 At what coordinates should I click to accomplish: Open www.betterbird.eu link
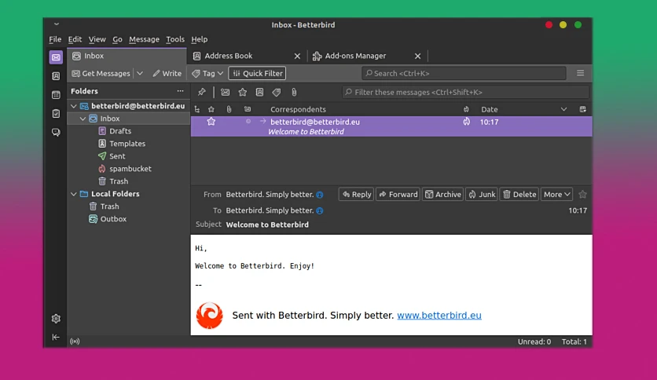point(439,316)
